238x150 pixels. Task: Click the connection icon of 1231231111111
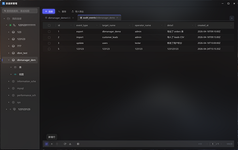[14, 25]
